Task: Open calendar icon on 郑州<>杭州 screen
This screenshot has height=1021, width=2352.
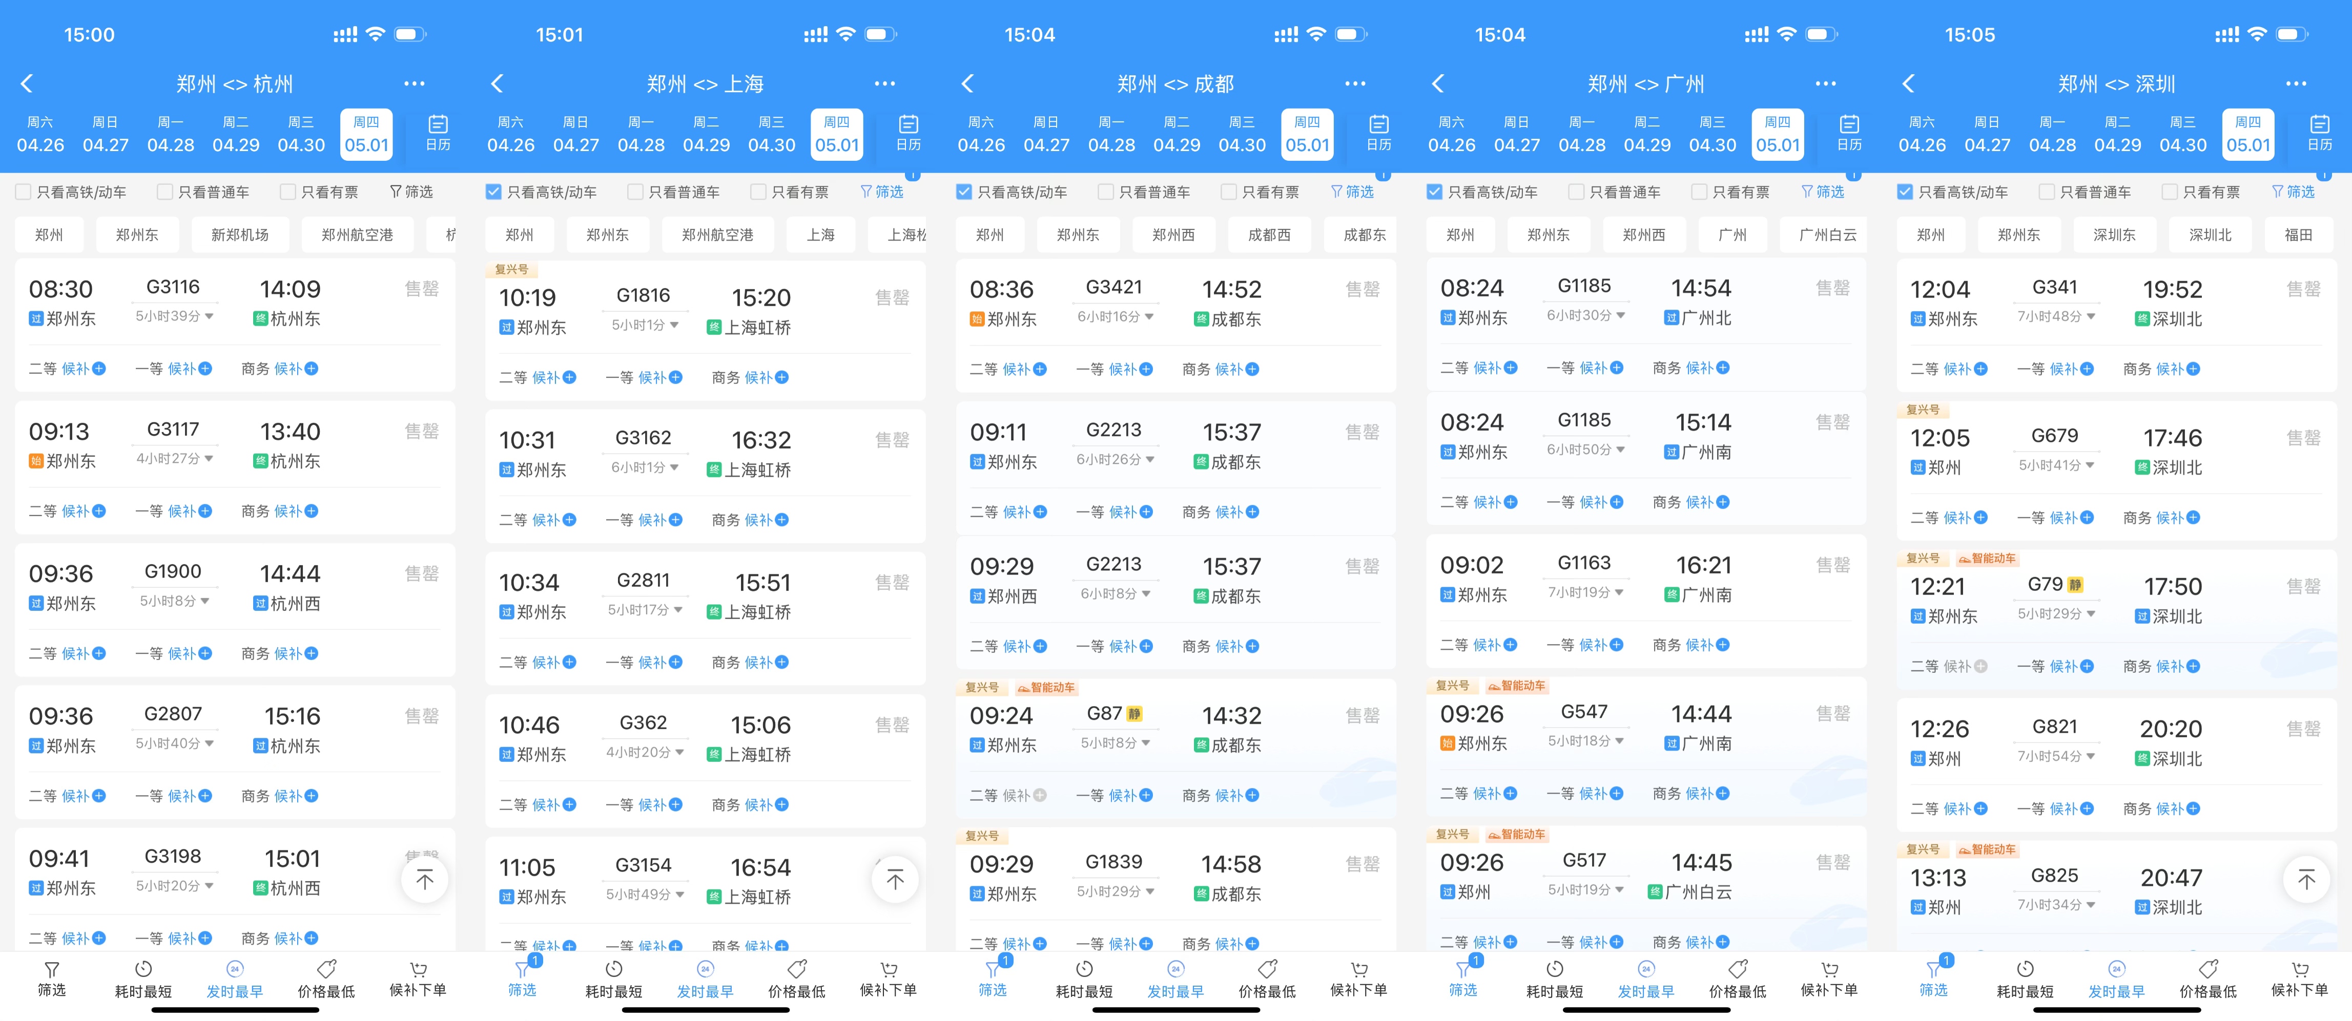Action: click(438, 133)
